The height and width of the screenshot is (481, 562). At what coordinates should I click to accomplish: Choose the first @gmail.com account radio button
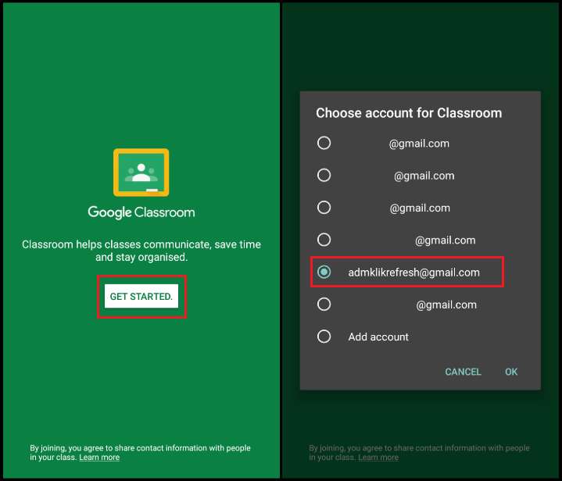324,143
